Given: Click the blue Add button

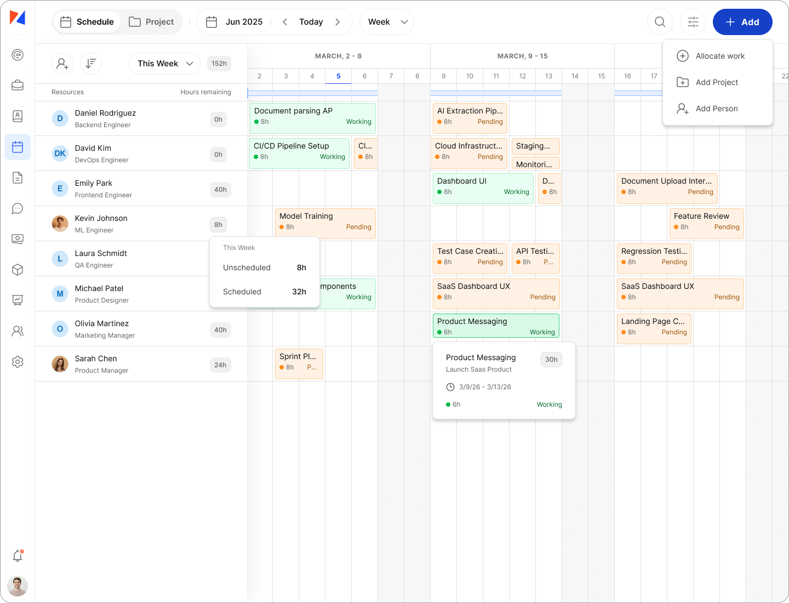Looking at the screenshot, I should click(742, 22).
